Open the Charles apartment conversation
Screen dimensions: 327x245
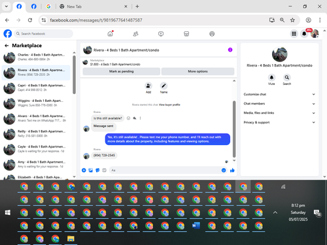tap(36, 57)
